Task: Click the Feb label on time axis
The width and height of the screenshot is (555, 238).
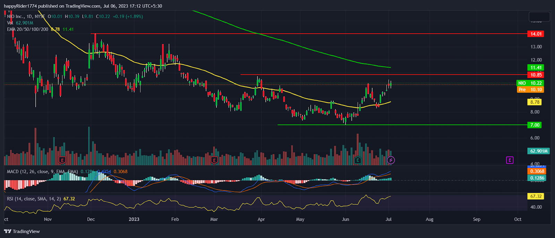Action: pyautogui.click(x=175, y=219)
